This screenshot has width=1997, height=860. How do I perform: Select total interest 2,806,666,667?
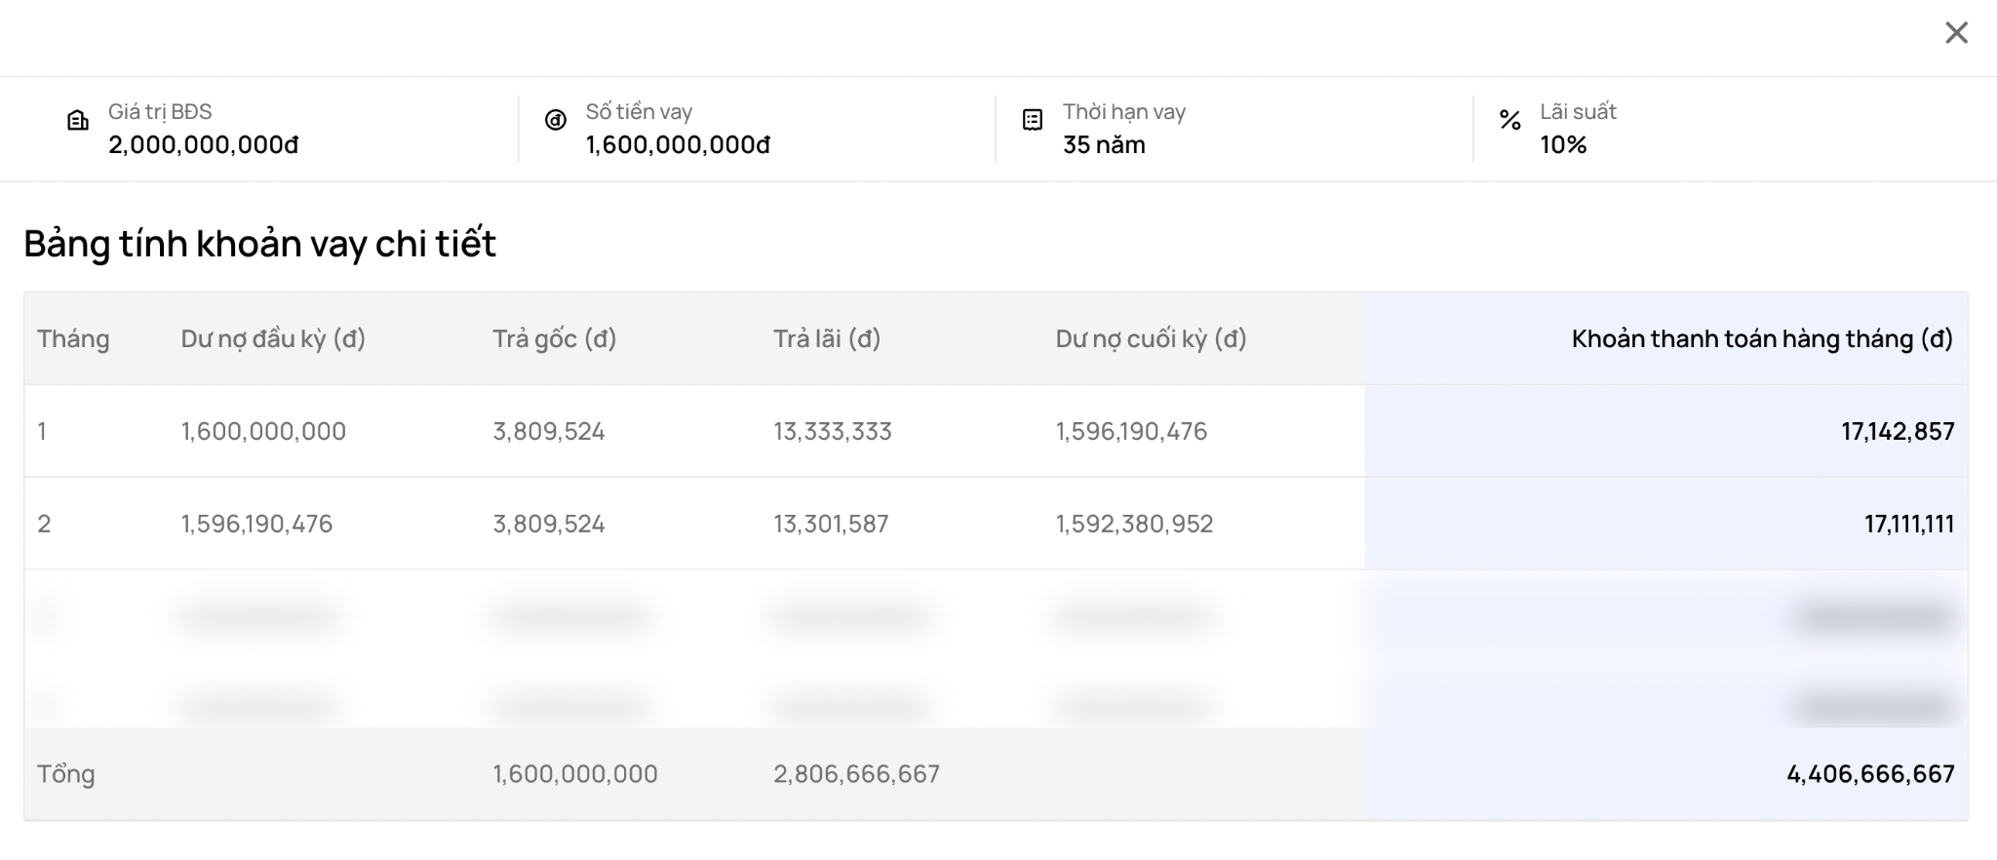pyautogui.click(x=856, y=774)
